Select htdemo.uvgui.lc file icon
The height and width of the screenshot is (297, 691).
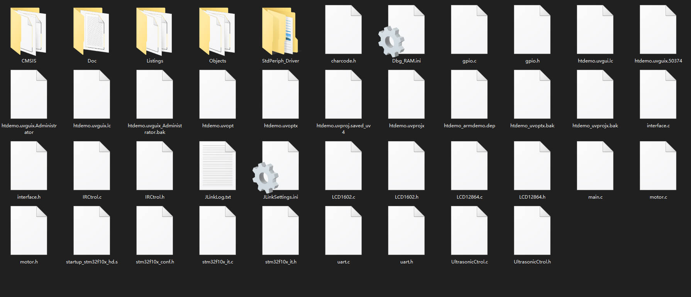595,29
